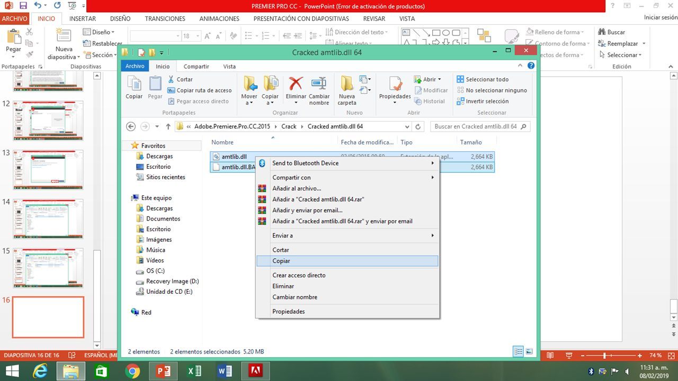The image size is (678, 381).
Task: Click the Eliminar red X icon
Action: 296,84
